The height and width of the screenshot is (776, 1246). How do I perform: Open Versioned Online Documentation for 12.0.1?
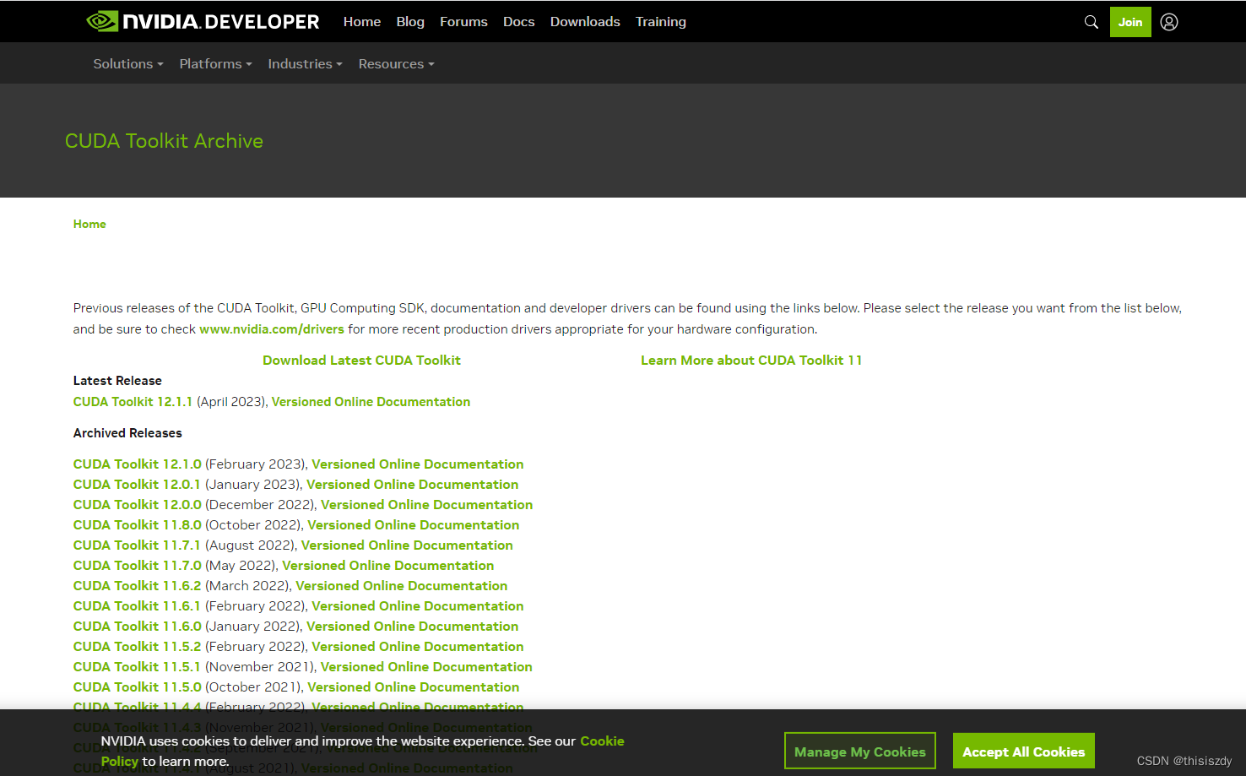point(412,485)
